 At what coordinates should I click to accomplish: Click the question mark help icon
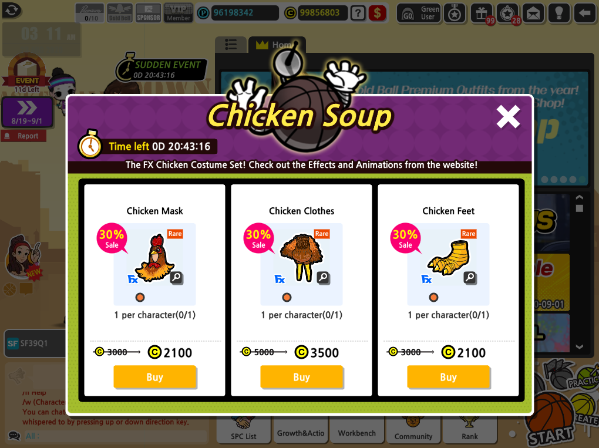(x=358, y=13)
